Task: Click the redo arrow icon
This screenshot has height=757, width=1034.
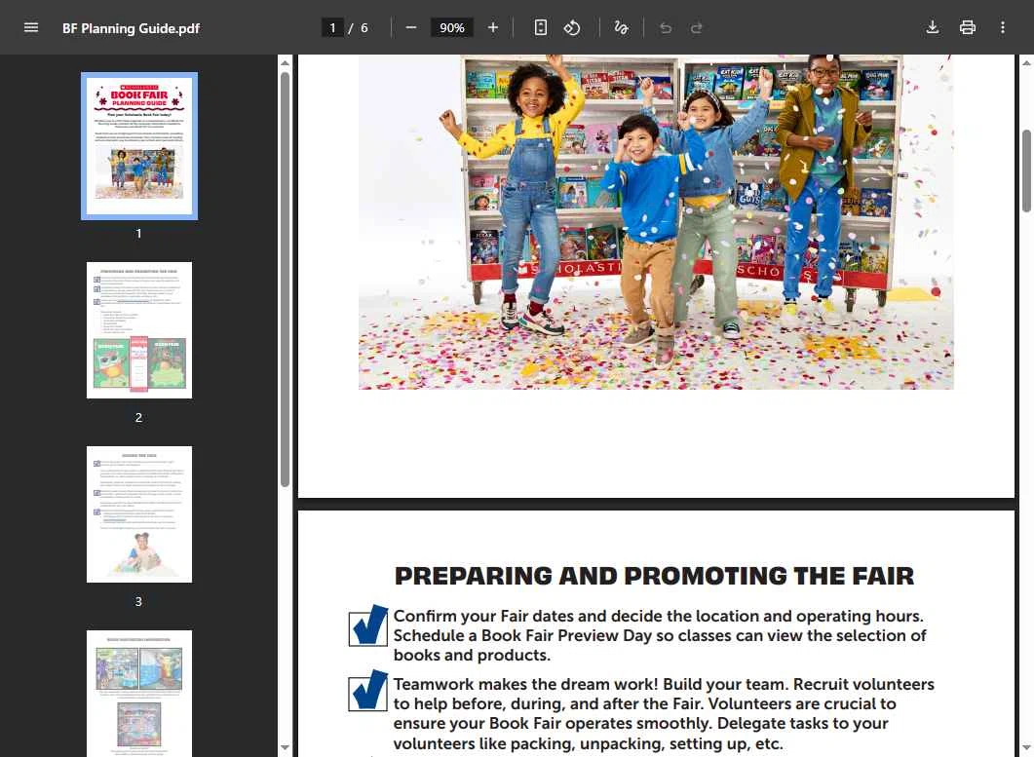Action: click(697, 27)
